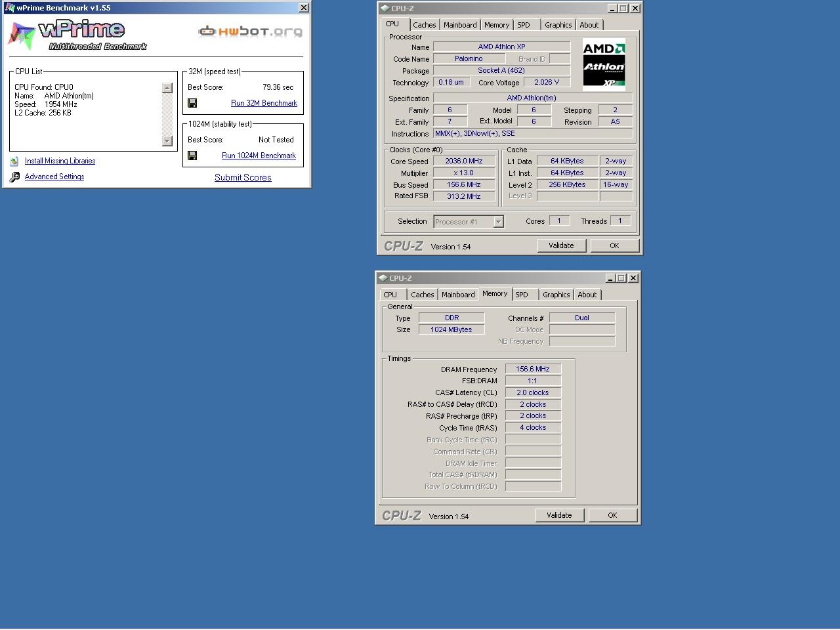Click the Channels # Dual field
The image size is (840, 630).
(x=582, y=318)
